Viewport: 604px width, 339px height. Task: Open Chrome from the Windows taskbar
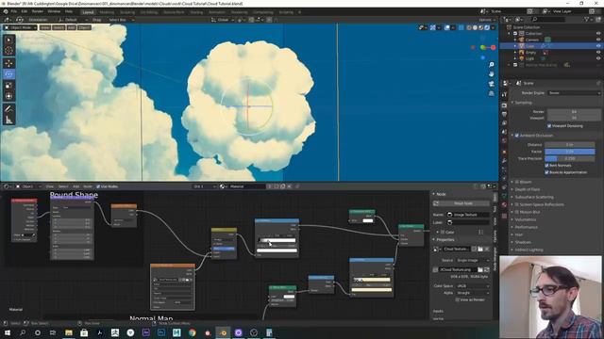click(192, 332)
